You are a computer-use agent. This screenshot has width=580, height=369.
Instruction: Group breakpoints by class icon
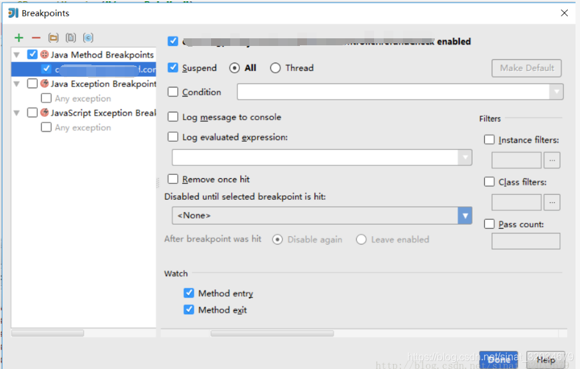88,38
